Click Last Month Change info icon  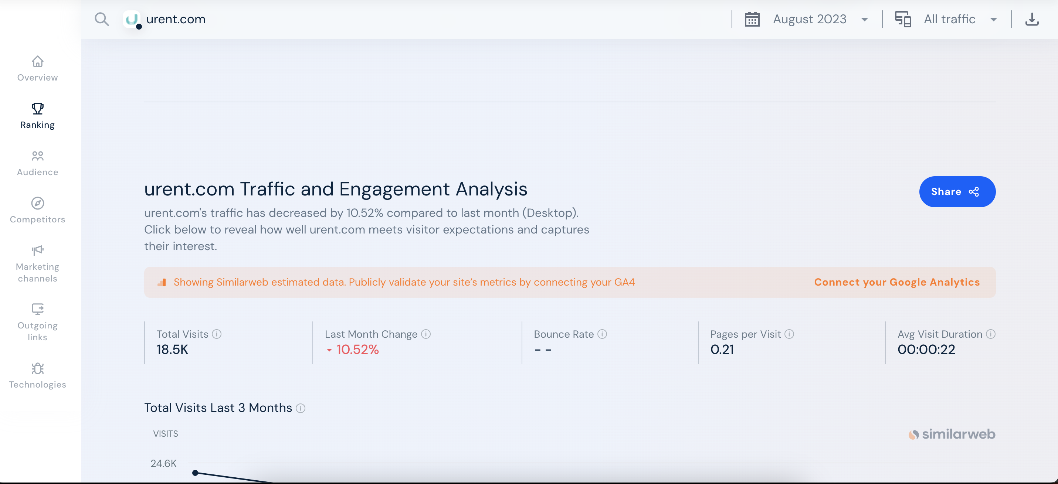click(x=426, y=334)
